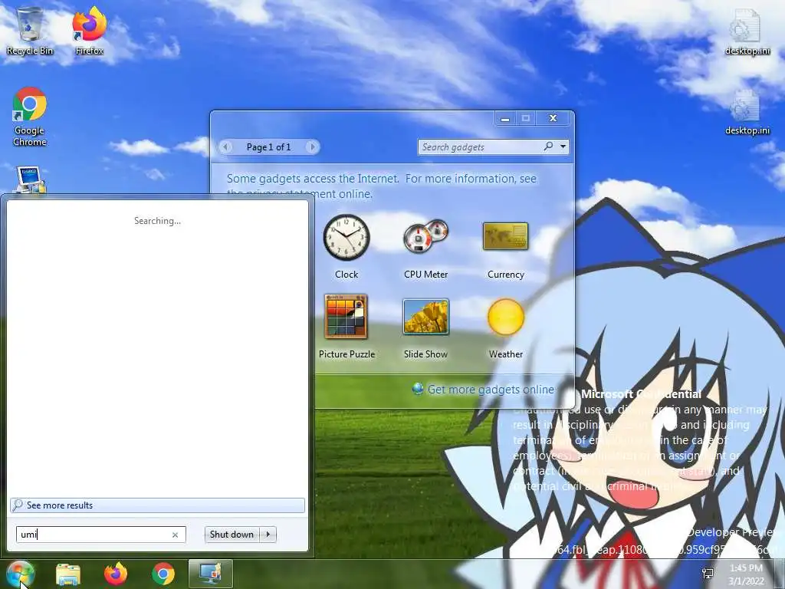Open File Explorer from the taskbar
The image size is (785, 589).
point(68,574)
